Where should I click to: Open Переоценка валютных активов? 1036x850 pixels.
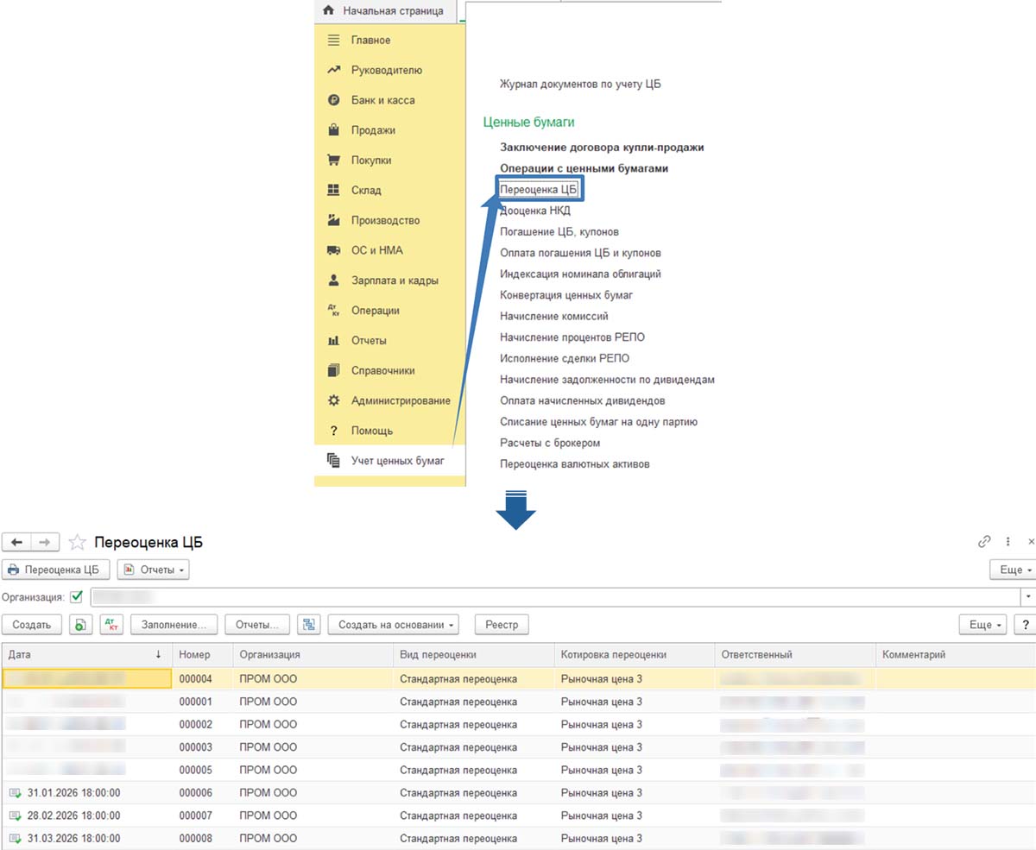(x=575, y=464)
